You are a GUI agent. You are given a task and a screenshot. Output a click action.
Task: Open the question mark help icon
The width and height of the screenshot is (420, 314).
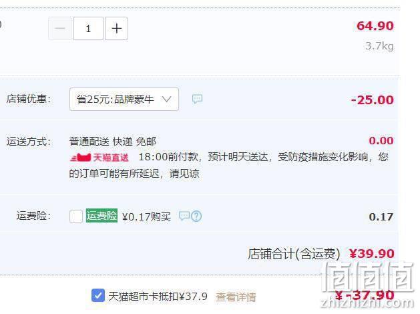[196, 216]
